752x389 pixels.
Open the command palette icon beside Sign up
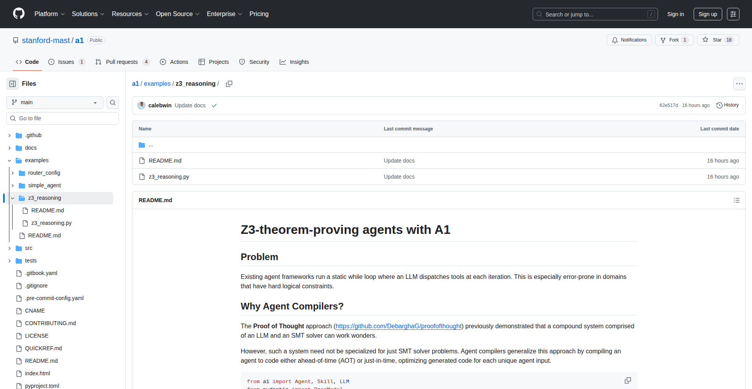pyautogui.click(x=733, y=14)
